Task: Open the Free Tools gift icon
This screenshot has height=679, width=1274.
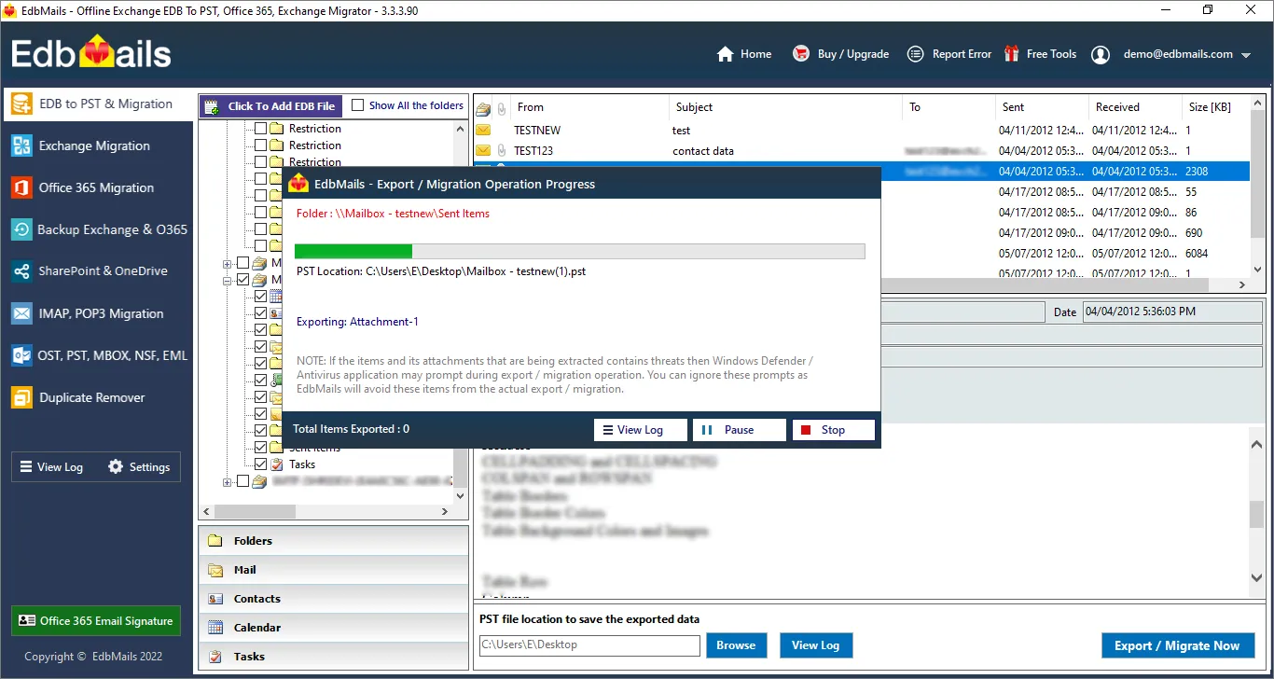Action: tap(1011, 54)
